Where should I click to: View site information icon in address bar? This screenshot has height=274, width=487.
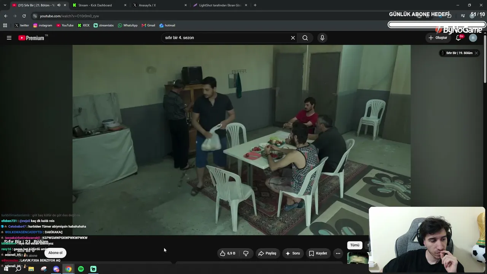[x=35, y=16]
